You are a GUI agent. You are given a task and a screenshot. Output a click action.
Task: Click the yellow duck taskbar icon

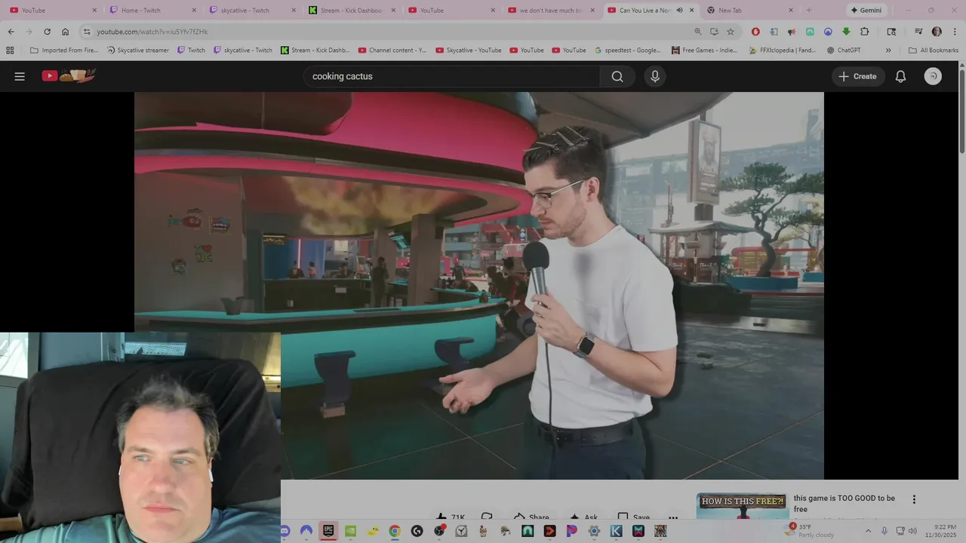pyautogui.click(x=372, y=531)
